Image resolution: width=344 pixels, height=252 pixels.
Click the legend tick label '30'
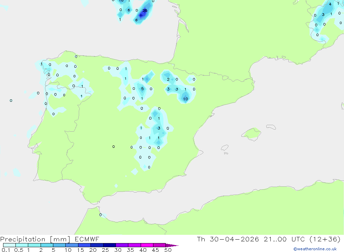(x=118, y=250)
